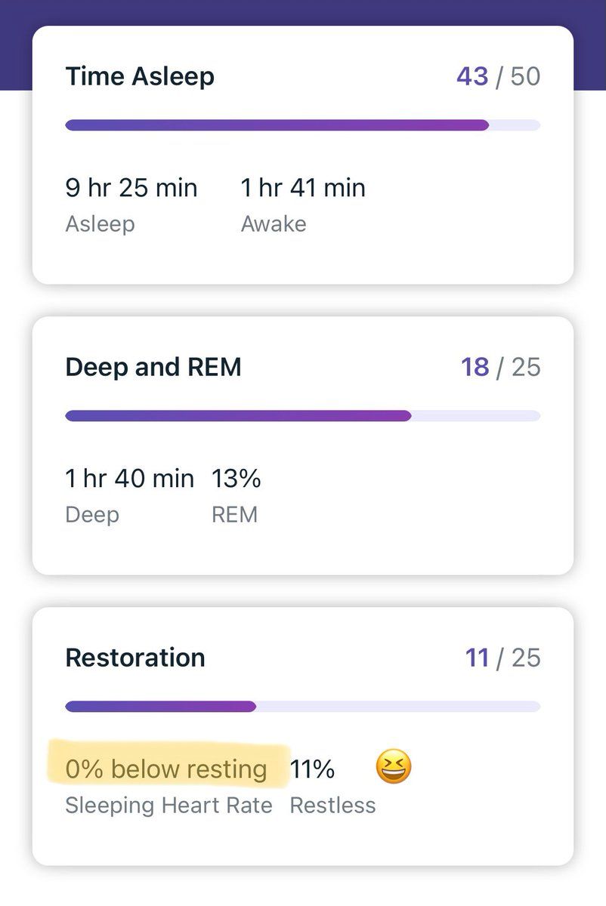Tap the Restoration progress bar
The width and height of the screenshot is (606, 906).
(302, 707)
